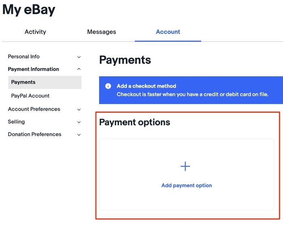283x225 pixels.
Task: Expand the Account Preferences chevron
Action: (79, 109)
